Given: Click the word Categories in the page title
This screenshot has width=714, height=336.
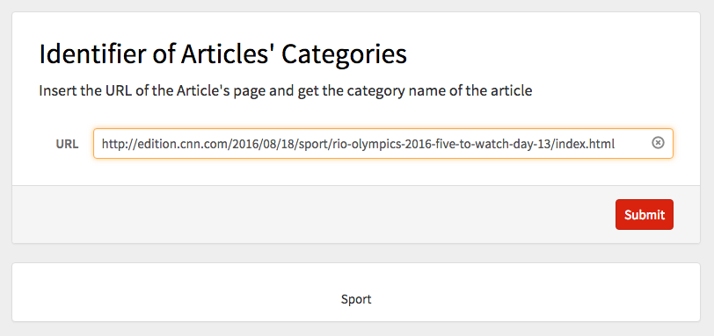Looking at the screenshot, I should point(344,54).
